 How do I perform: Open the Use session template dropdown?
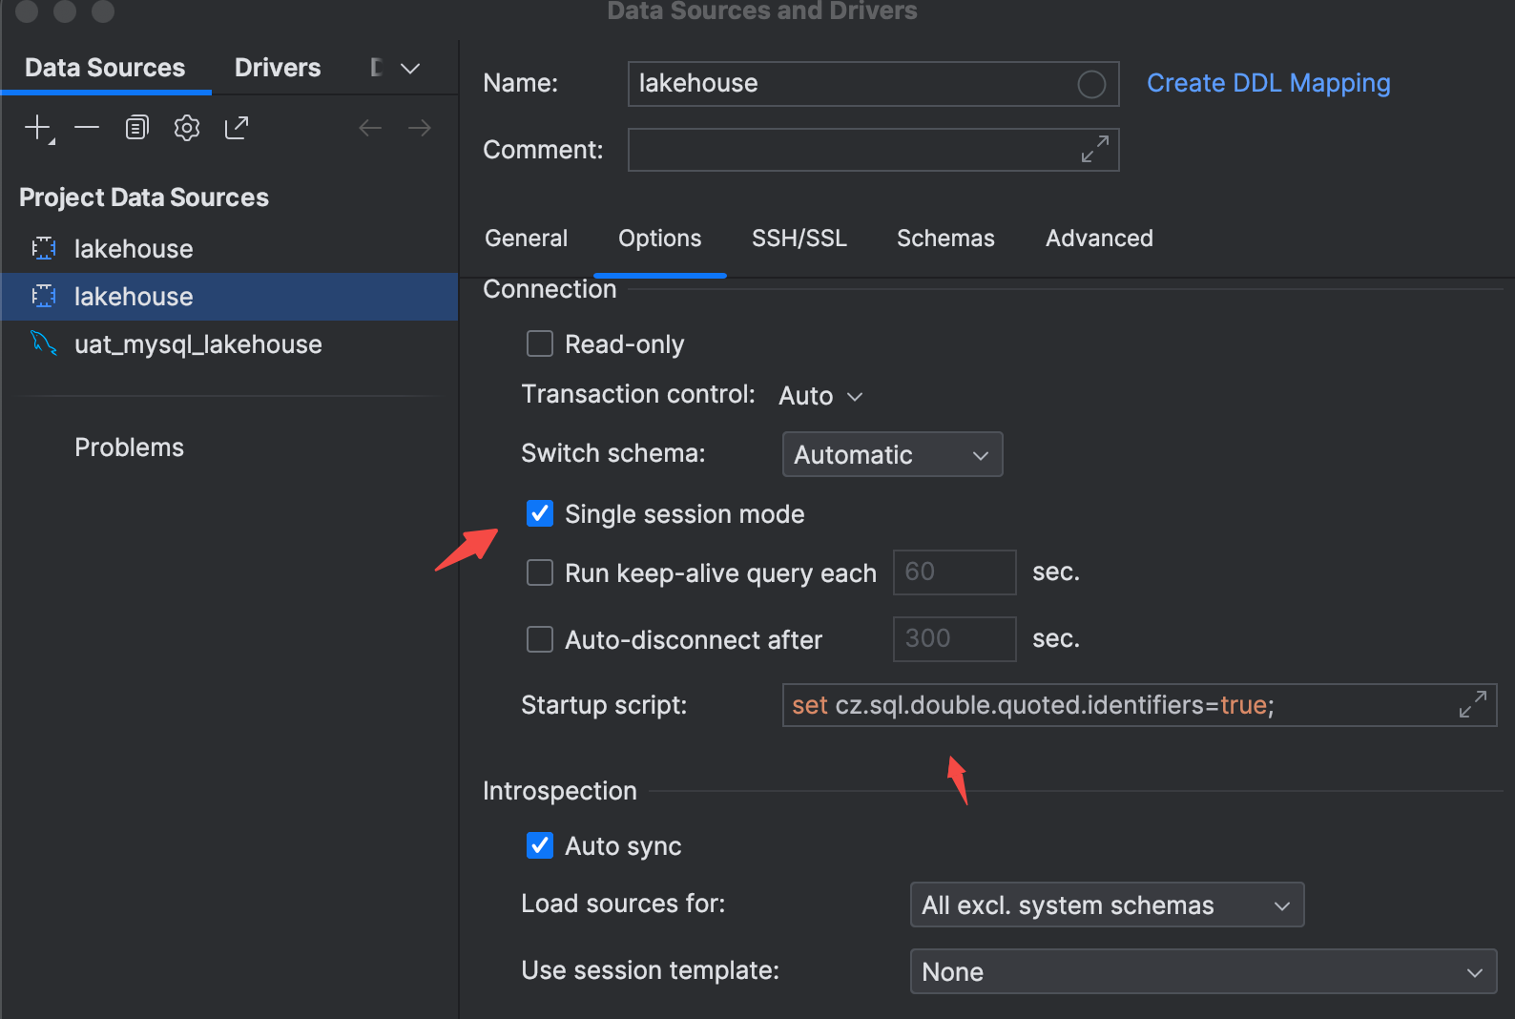1203,971
